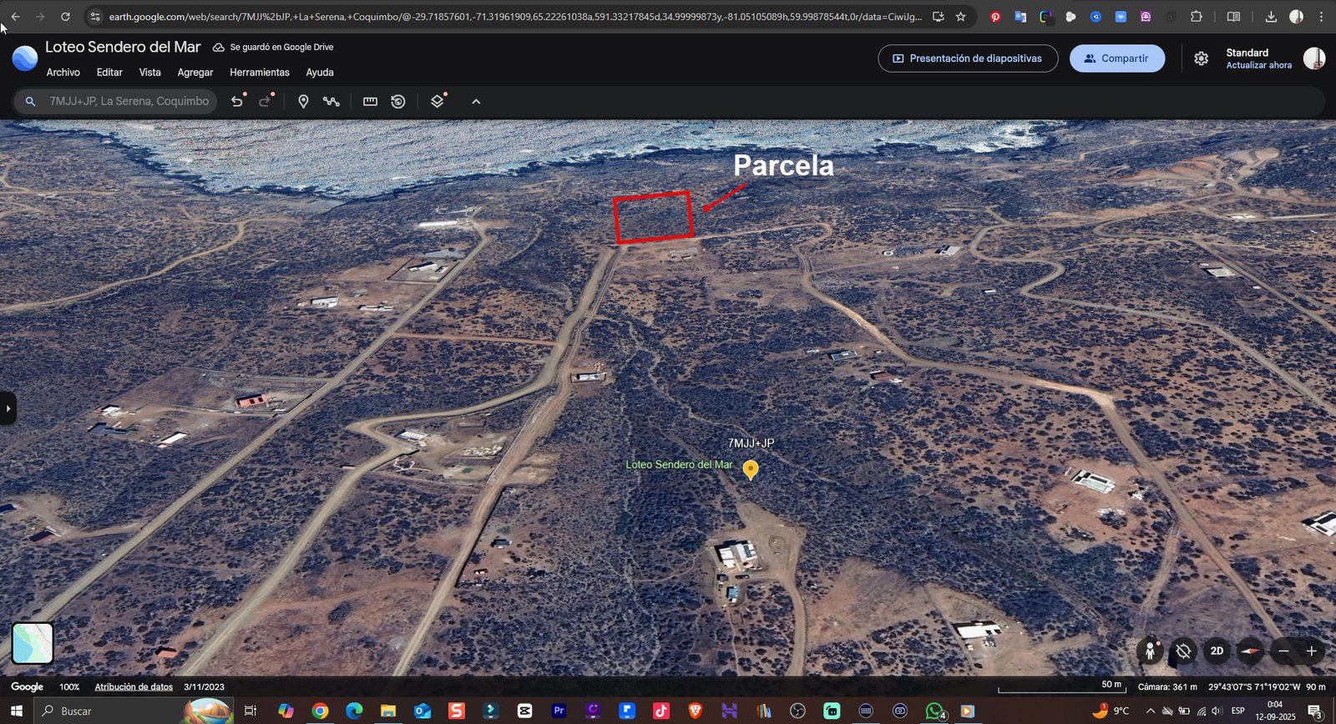Open the measure distance ruler tool
1336x724 pixels.
click(x=370, y=101)
